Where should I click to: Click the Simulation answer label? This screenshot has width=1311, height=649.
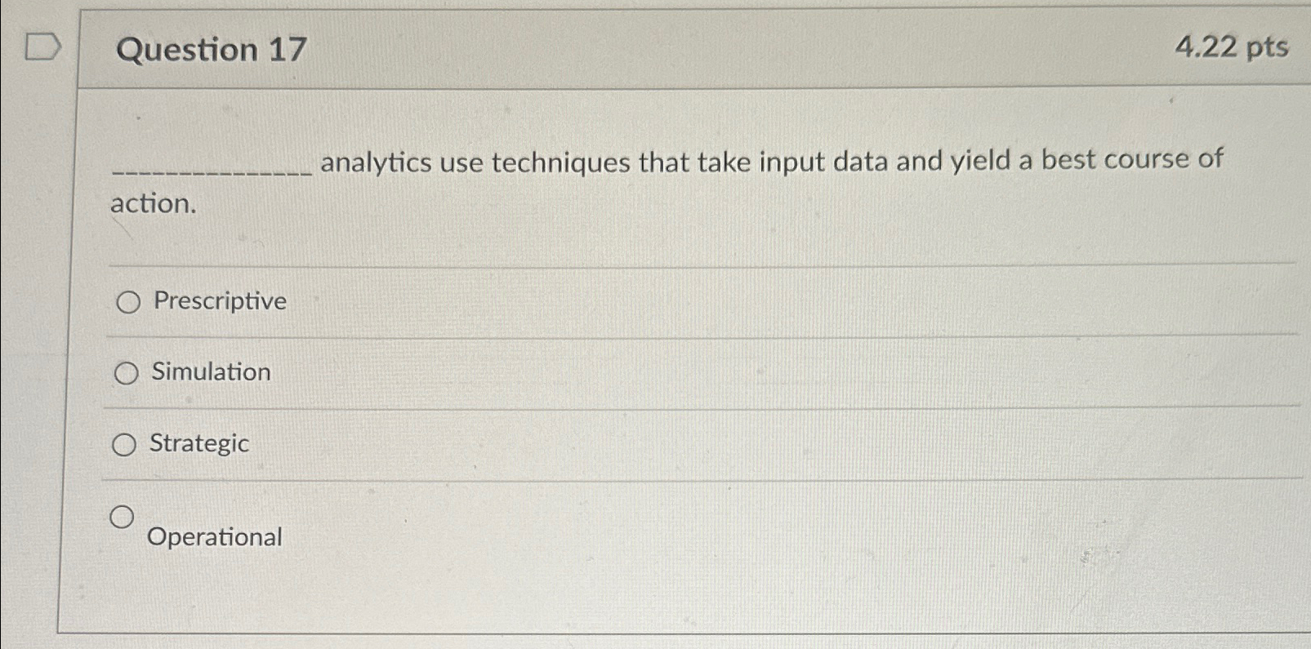coord(210,373)
